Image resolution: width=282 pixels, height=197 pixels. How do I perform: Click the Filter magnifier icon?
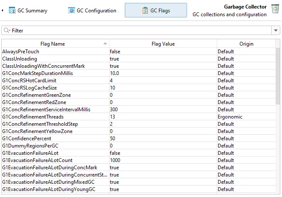click(x=7, y=30)
